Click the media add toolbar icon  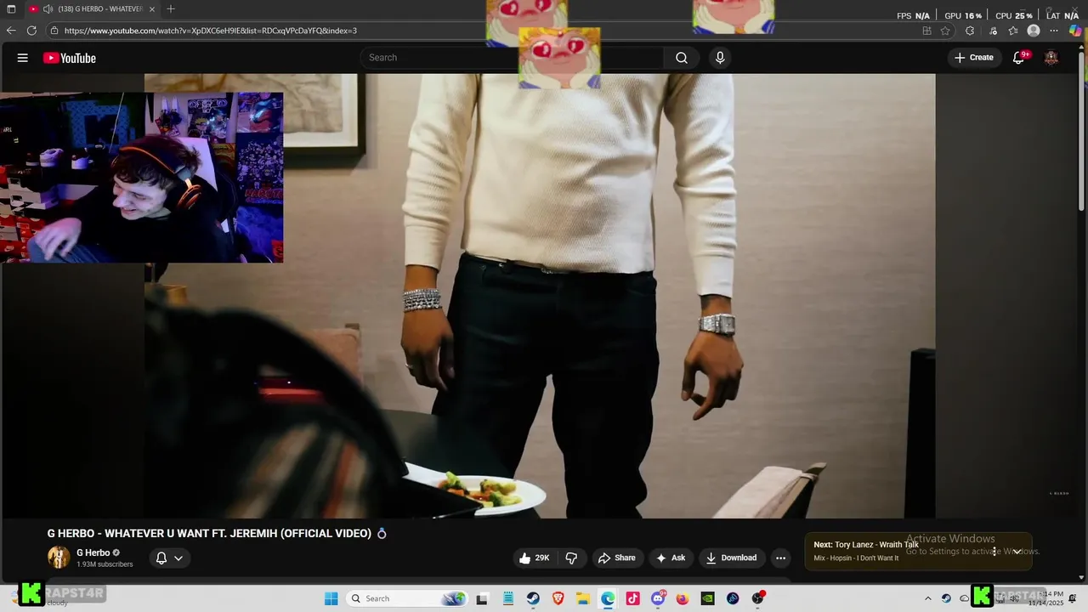tap(992, 31)
